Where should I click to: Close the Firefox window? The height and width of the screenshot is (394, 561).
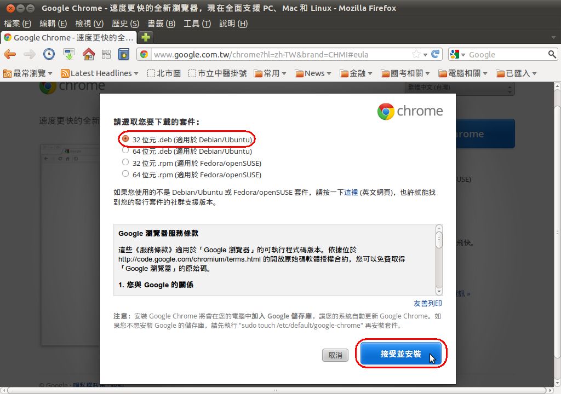[x=10, y=8]
